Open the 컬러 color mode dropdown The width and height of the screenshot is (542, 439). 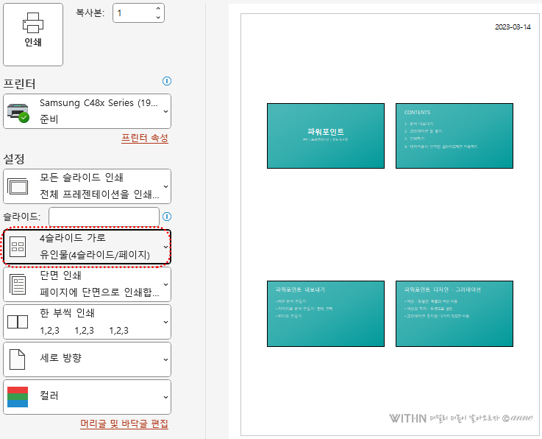(87, 397)
